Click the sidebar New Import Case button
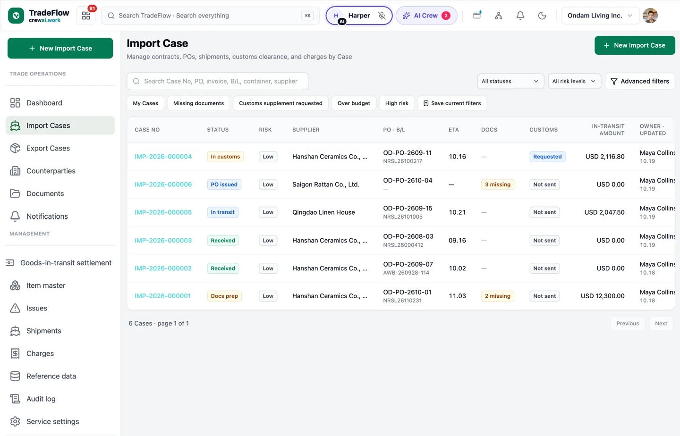The height and width of the screenshot is (436, 680). [60, 48]
